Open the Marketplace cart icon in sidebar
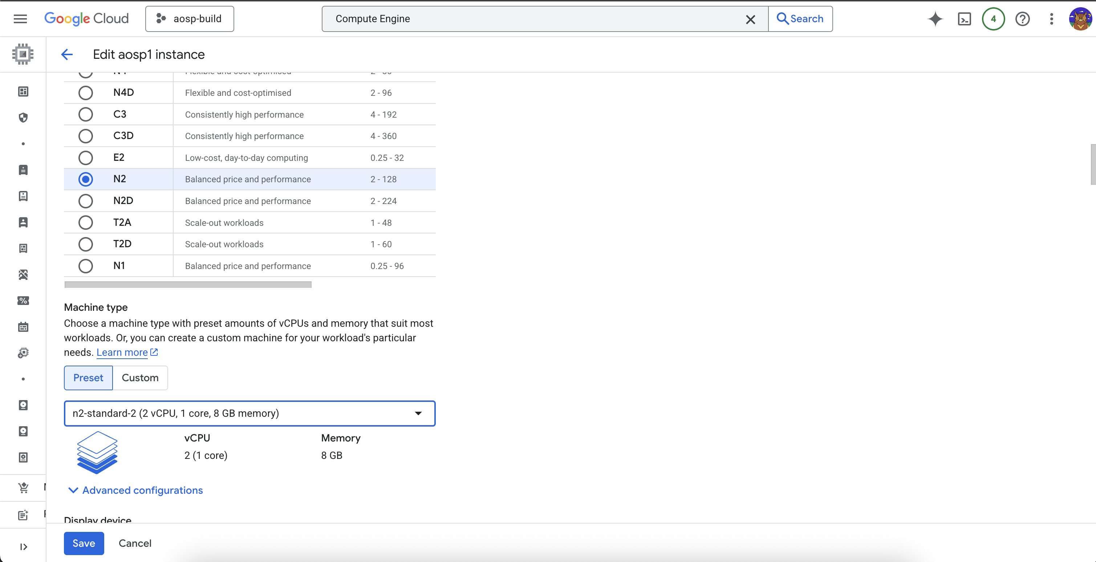The height and width of the screenshot is (562, 1096). coord(23,487)
